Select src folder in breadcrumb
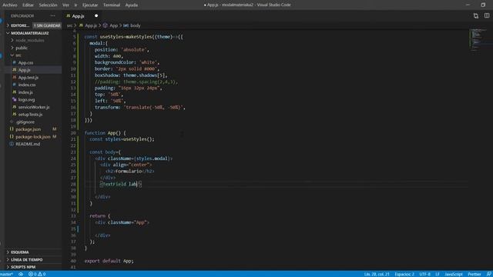Screen dimensions: 493x277 click(69, 25)
